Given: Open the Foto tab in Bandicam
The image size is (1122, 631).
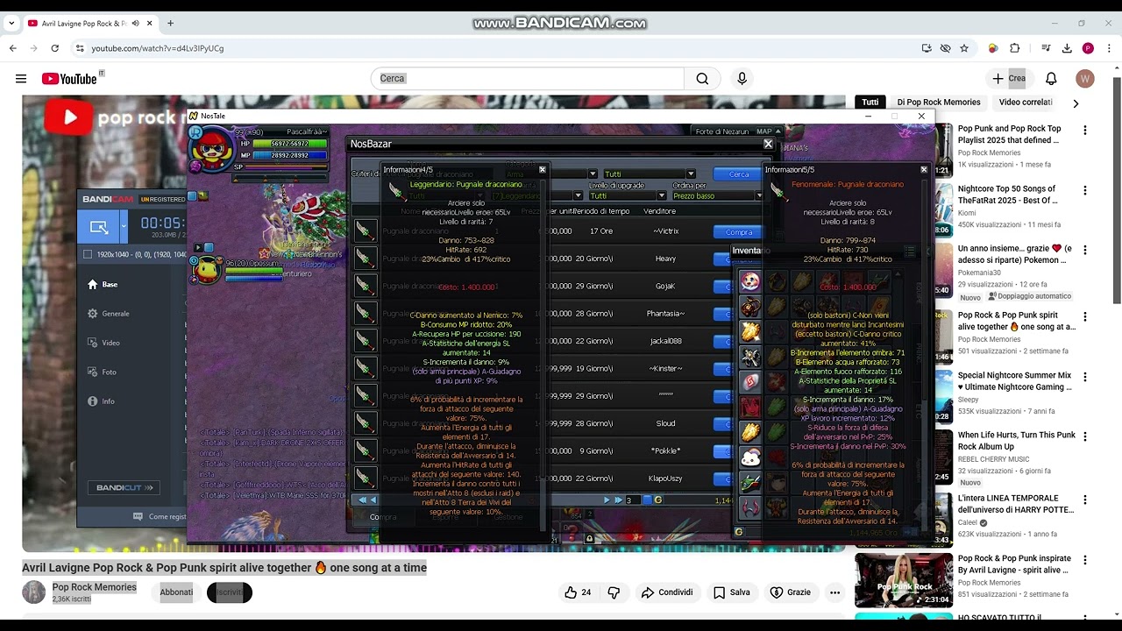Looking at the screenshot, I should click(102, 372).
